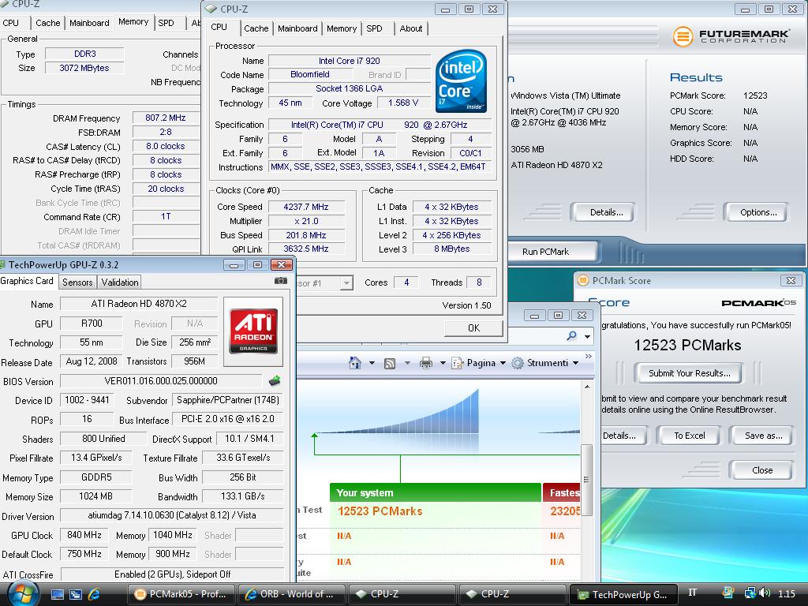Click the browser vertical scrollbar thumb

[x=587, y=479]
